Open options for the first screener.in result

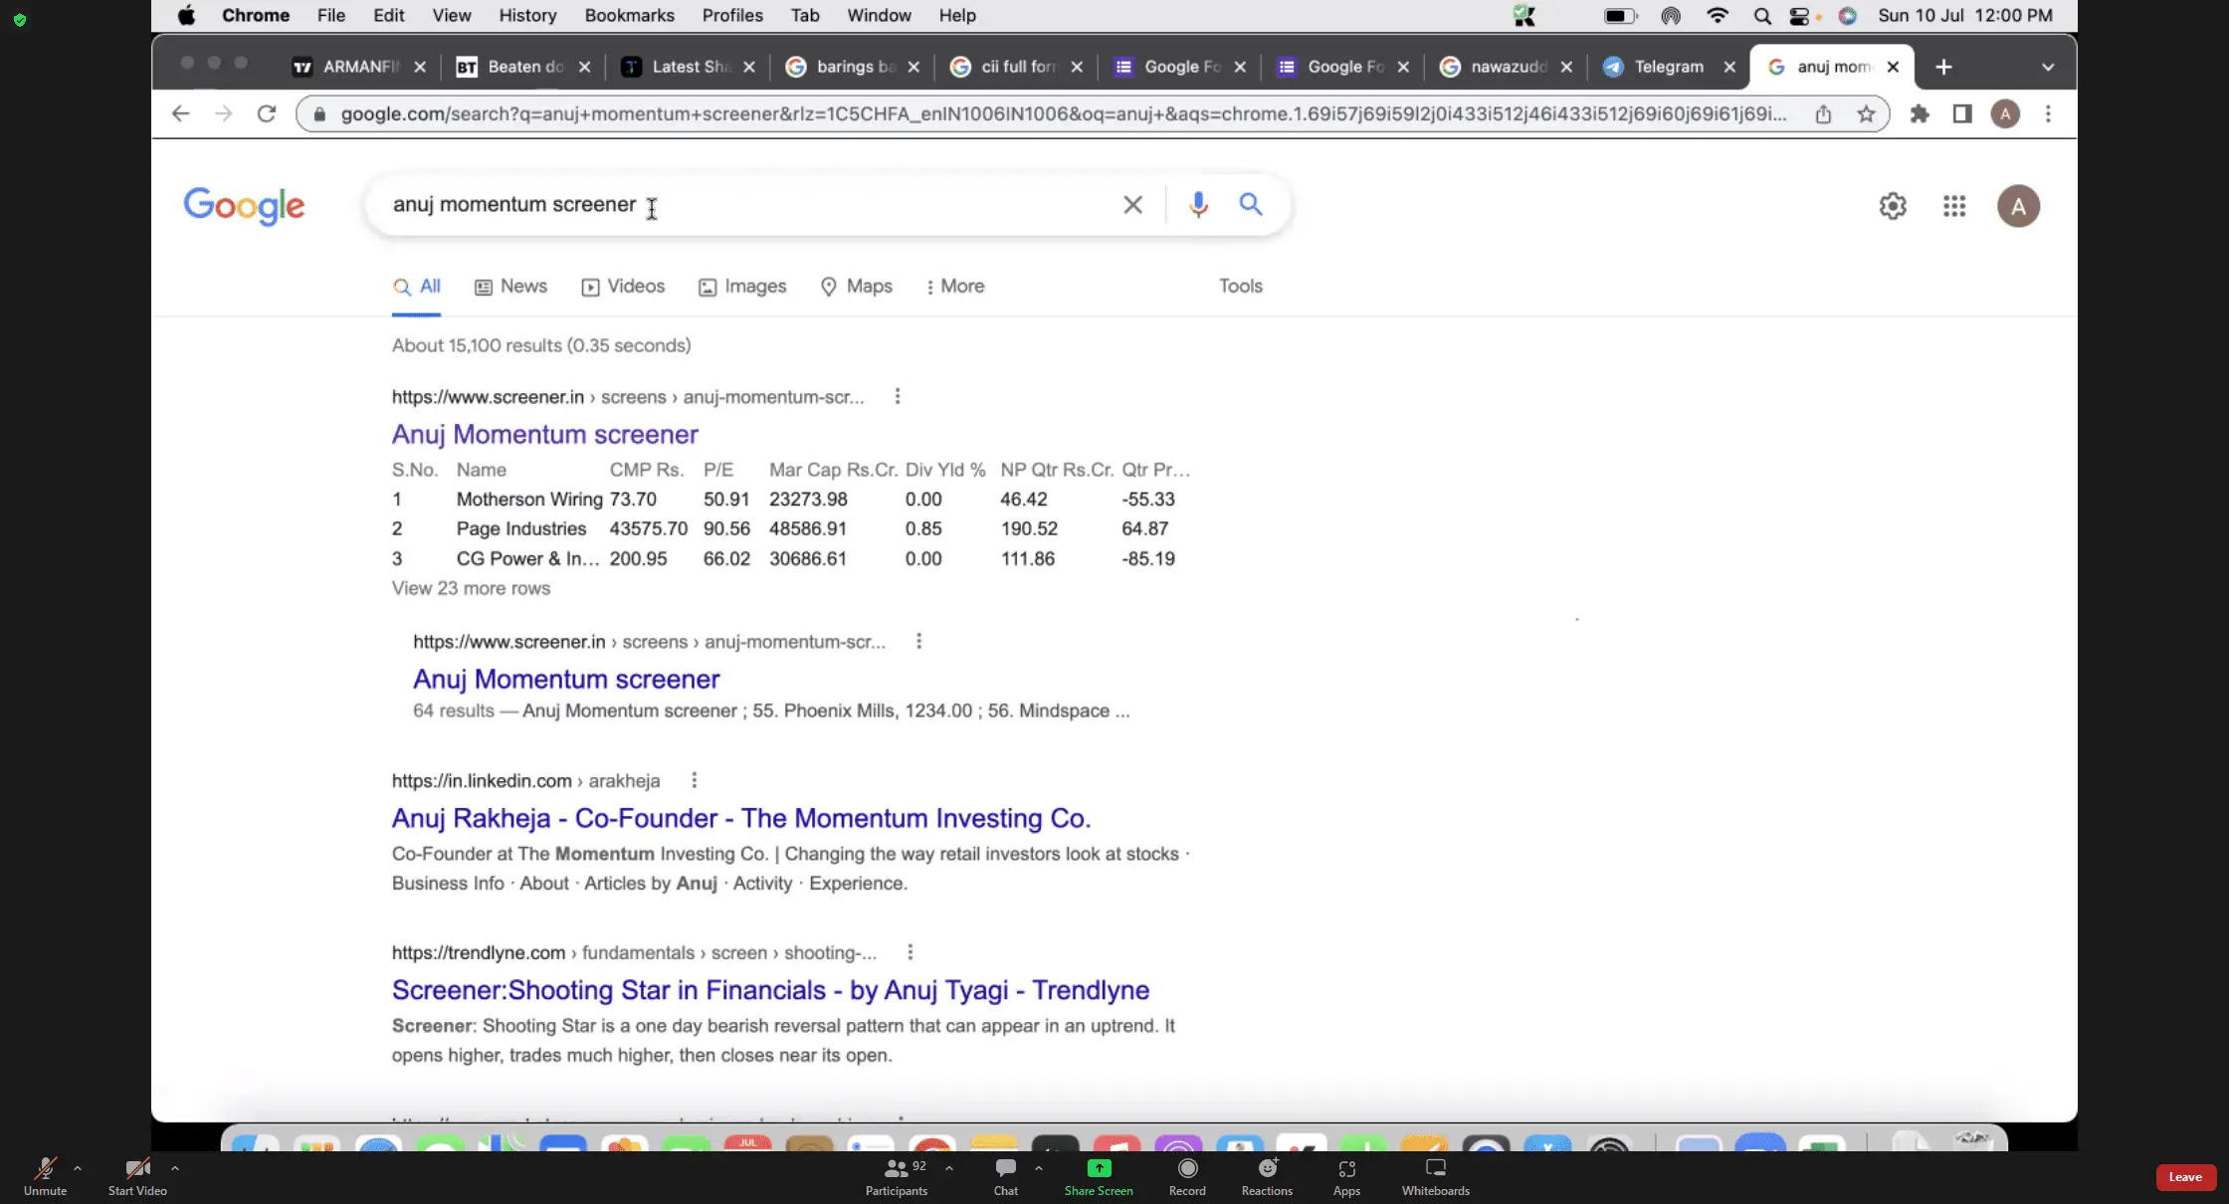click(x=897, y=396)
